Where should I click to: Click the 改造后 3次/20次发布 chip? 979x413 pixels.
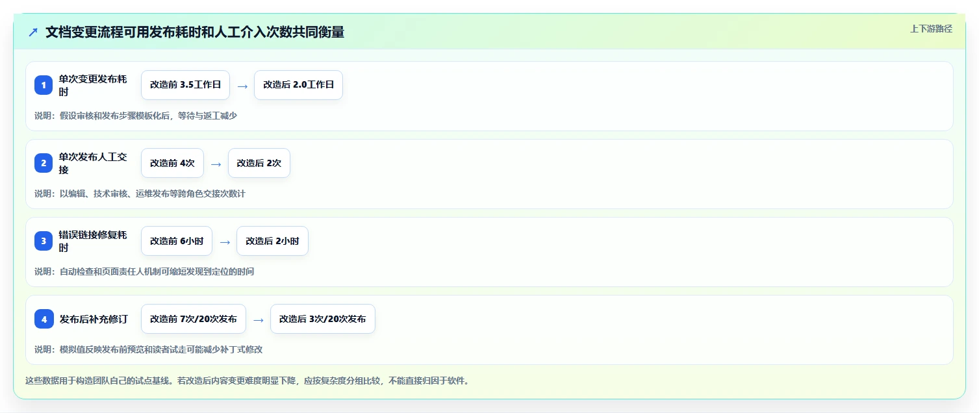pos(323,319)
